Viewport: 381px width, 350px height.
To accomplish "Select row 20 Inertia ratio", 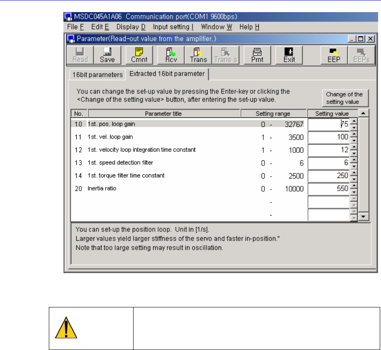I will tap(189, 188).
